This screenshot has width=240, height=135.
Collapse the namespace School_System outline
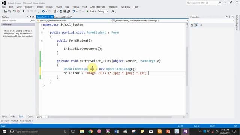pos(42,24)
